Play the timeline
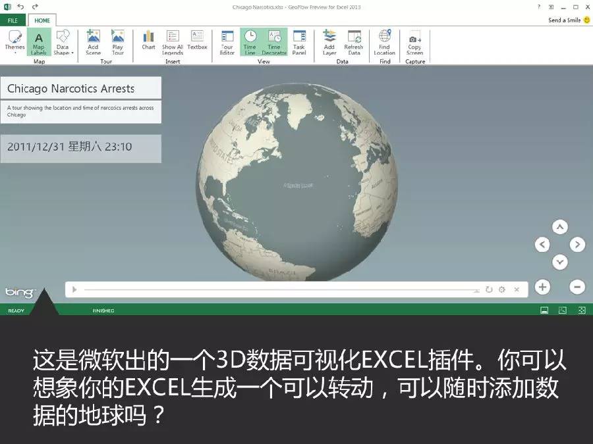 pyautogui.click(x=74, y=289)
